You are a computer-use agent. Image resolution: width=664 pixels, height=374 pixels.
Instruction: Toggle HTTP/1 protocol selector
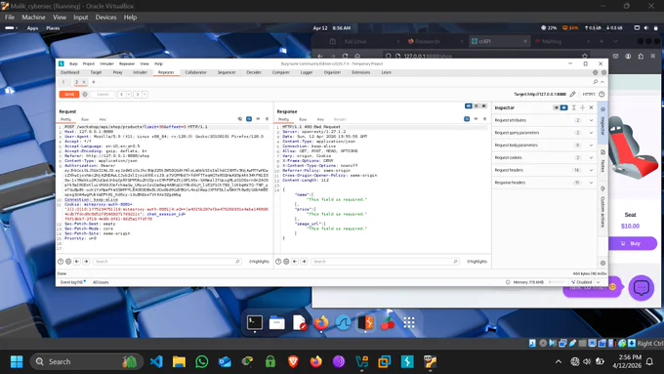click(x=589, y=94)
